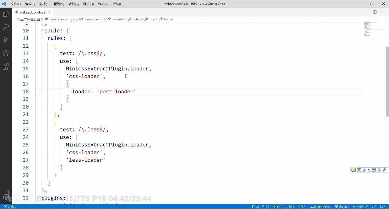The height and width of the screenshot is (209, 389).
Task: Open the 终端(T) menu
Action: click(103, 4)
